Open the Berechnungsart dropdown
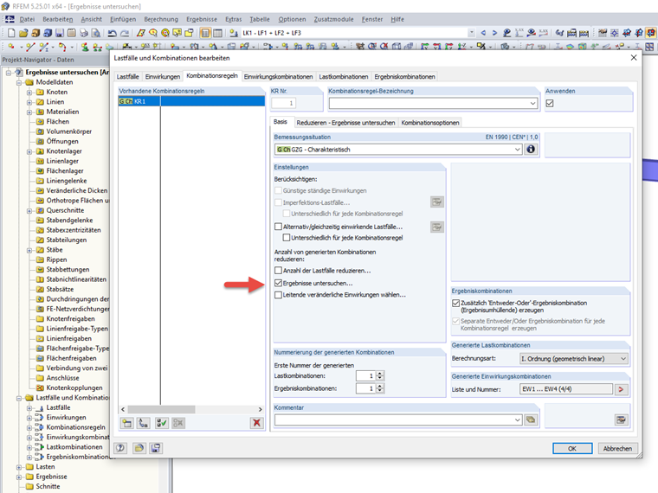Screen dimensions: 658x493 pyautogui.click(x=623, y=359)
